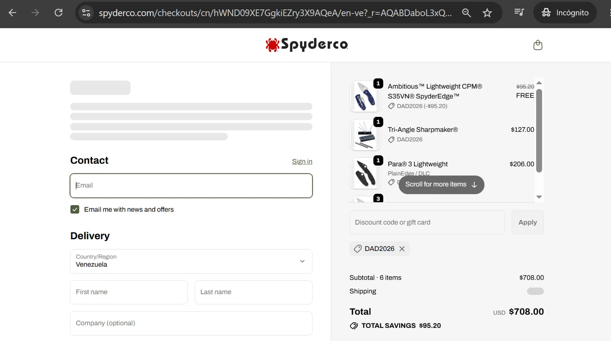The width and height of the screenshot is (611, 341).
Task: Click the First name field
Action: coord(129,292)
